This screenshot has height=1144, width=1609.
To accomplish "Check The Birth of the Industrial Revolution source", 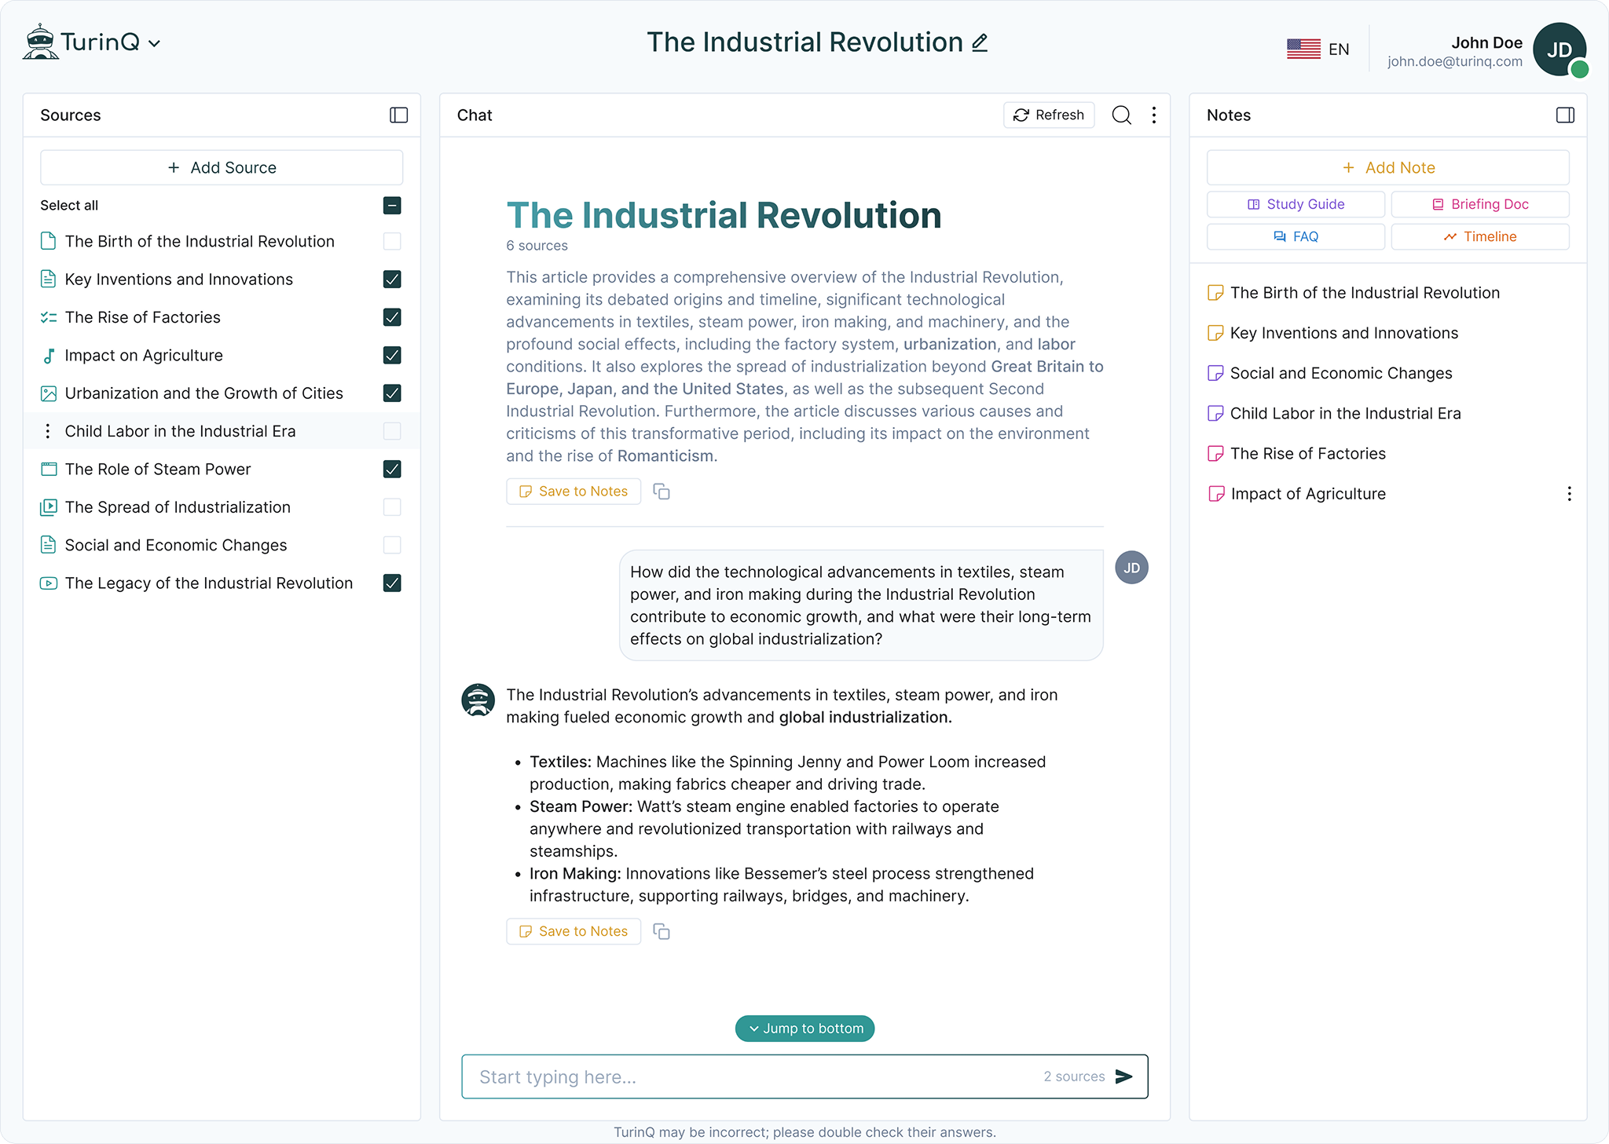I will click(x=392, y=241).
